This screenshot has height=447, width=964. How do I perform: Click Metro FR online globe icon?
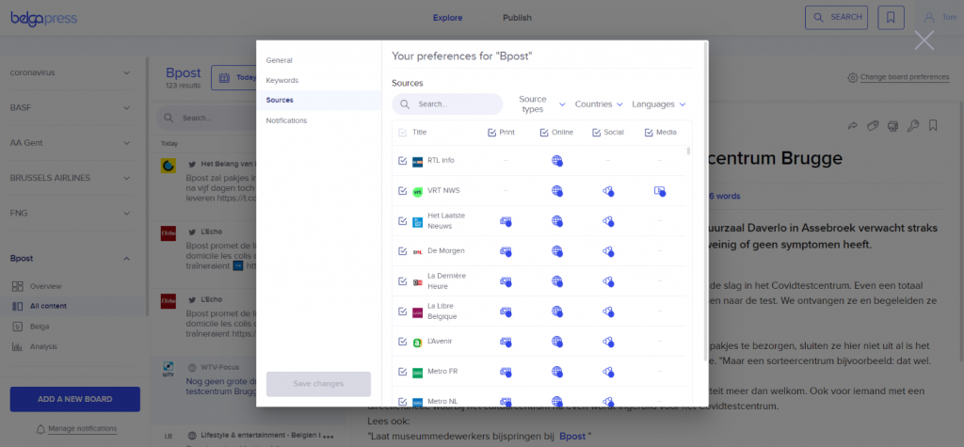[x=557, y=372]
